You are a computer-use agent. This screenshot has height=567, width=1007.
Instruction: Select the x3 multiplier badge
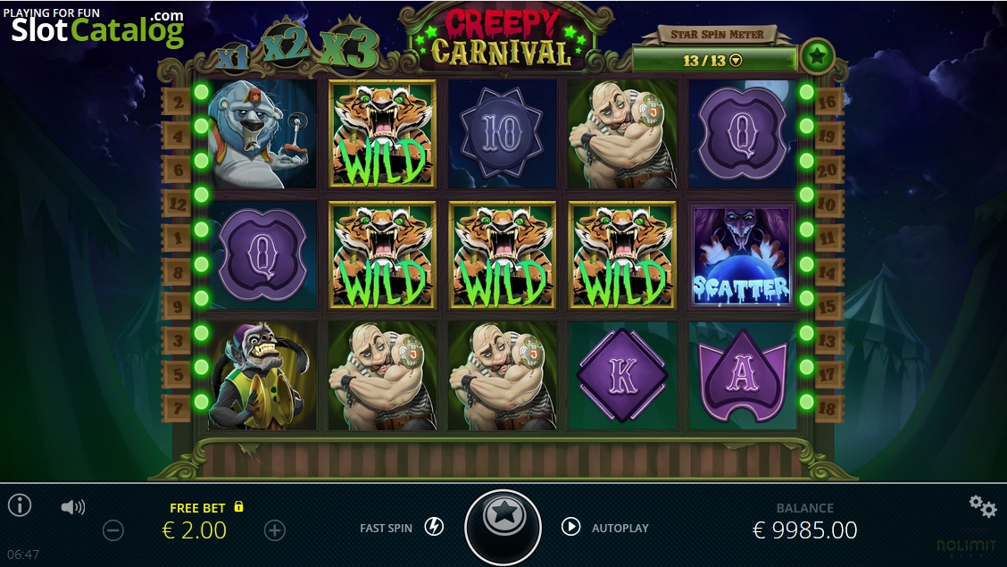coord(349,48)
